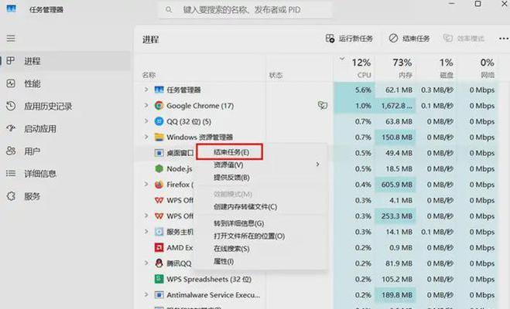
Task: Click the Antimalware Service icon
Action: [159, 295]
